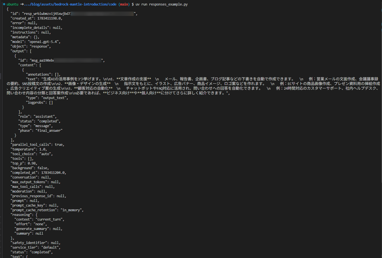Viewport: 382px width, 258px height.
Task: Click the "output": [ line
Action: coord(21,51)
